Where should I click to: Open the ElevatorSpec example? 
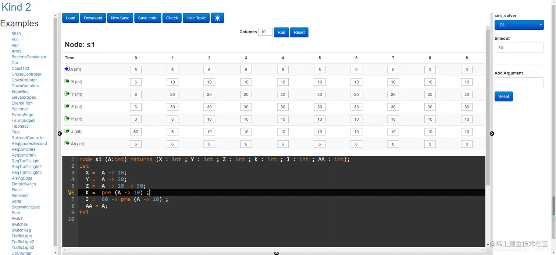tap(24, 97)
